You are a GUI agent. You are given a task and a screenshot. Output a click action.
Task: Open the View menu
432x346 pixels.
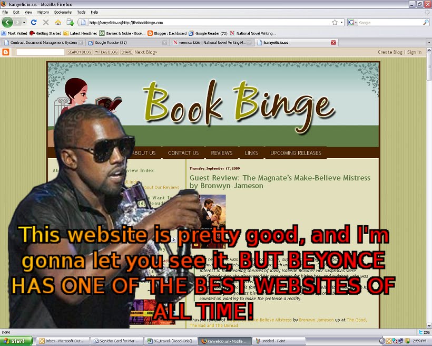point(28,12)
